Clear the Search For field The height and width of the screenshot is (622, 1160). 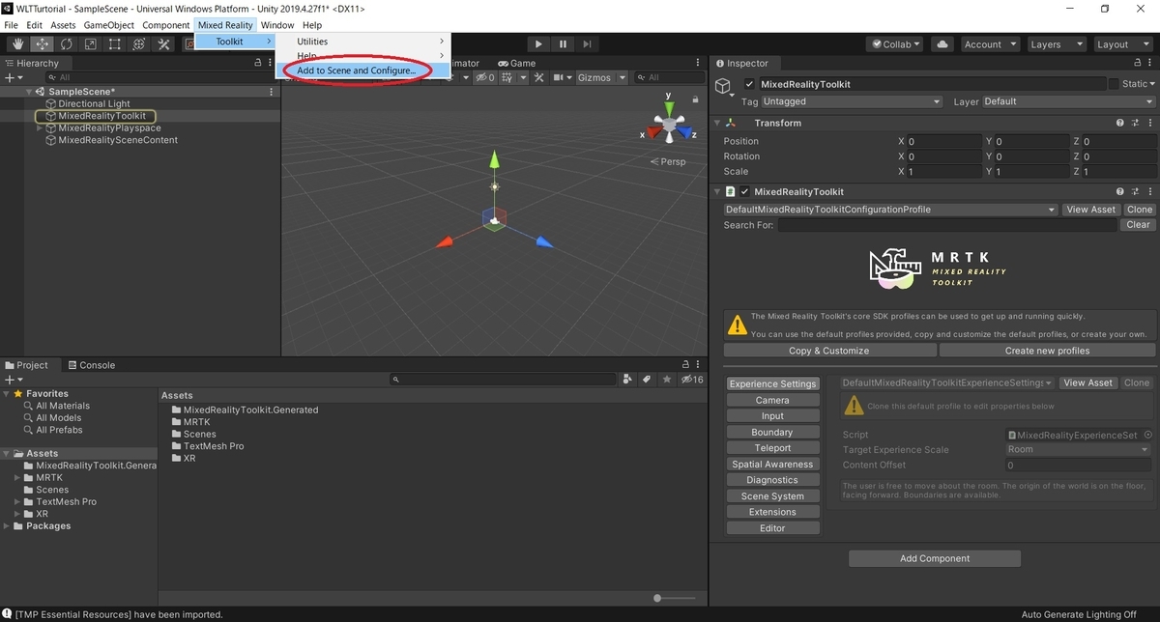[x=1138, y=225]
